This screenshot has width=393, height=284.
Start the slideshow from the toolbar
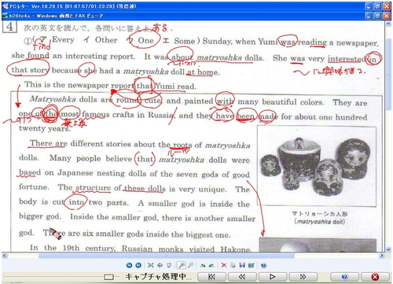tap(169, 265)
